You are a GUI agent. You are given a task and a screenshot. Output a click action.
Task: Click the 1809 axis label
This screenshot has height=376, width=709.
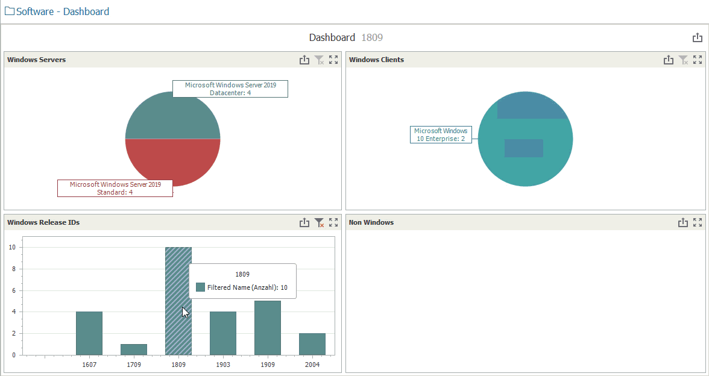(178, 365)
